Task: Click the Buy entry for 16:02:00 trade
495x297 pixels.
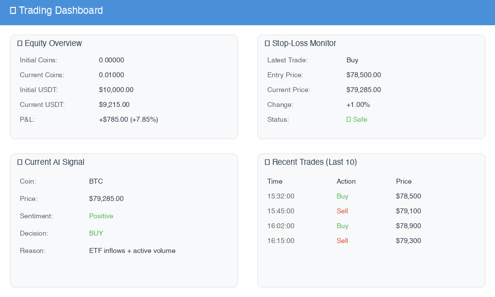Action: 342,226
